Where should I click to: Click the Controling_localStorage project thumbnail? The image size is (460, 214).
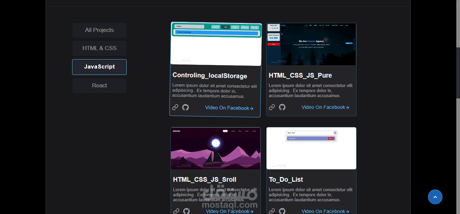pyautogui.click(x=216, y=44)
